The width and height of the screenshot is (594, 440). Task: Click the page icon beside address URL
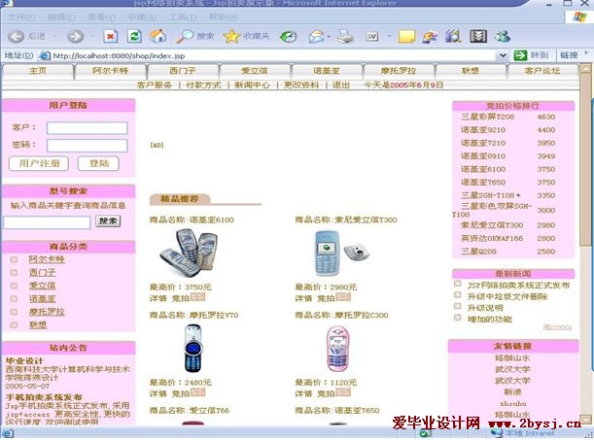(x=45, y=55)
